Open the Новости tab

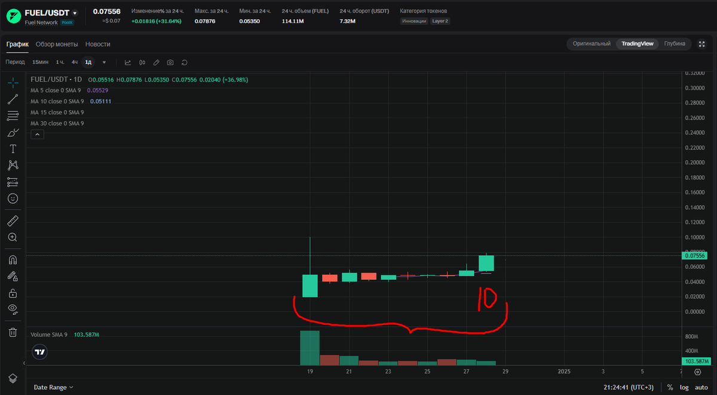tap(97, 44)
